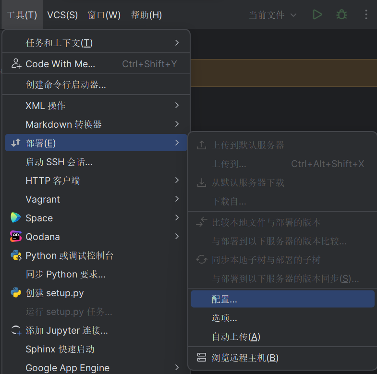The width and height of the screenshot is (377, 374).
Task: Expand the 任务和上下文 submenu arrow
Action: pos(177,43)
